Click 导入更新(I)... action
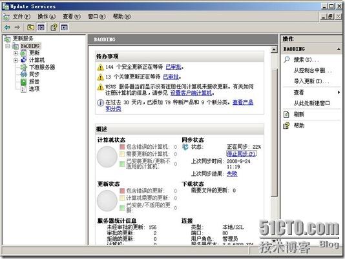 click(311, 81)
